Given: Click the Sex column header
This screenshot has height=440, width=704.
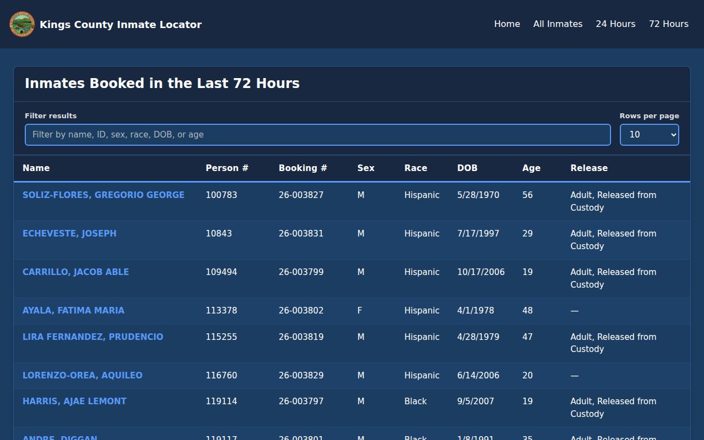Looking at the screenshot, I should click(366, 168).
